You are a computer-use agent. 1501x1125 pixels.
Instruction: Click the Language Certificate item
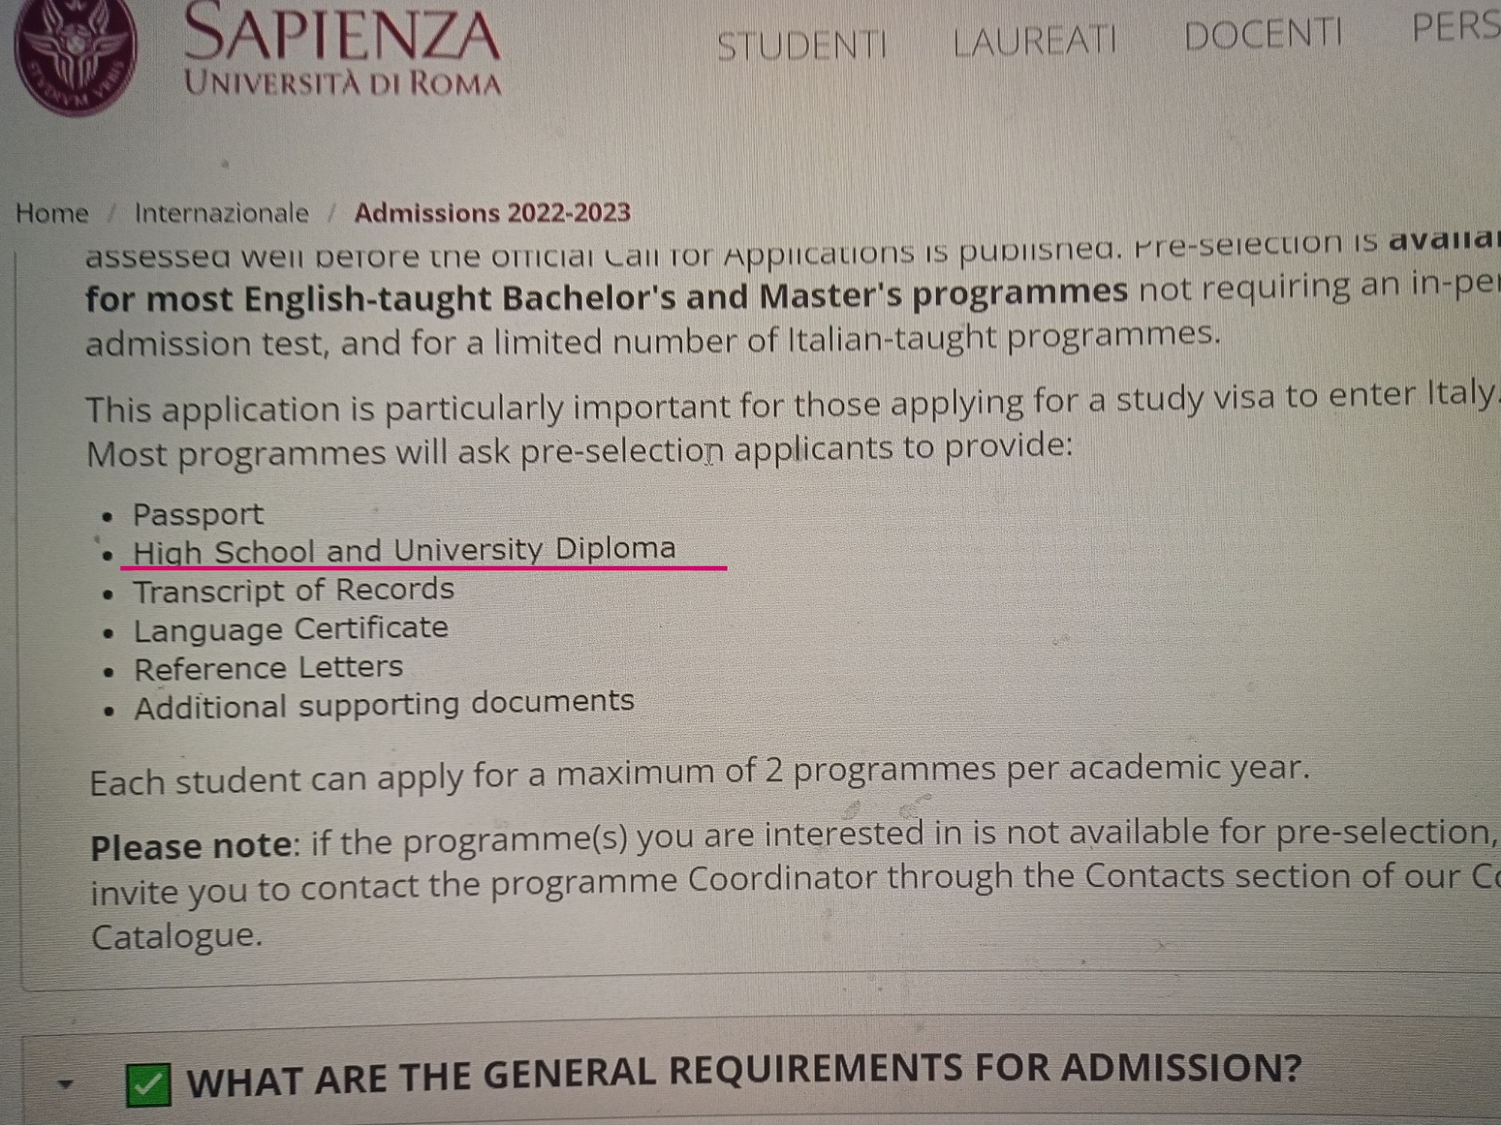(x=291, y=629)
